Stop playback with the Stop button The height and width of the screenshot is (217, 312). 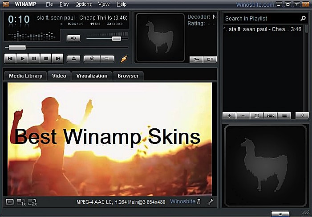click(x=46, y=58)
